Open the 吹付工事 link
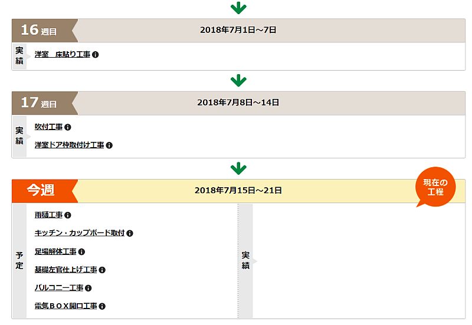 click(x=48, y=127)
